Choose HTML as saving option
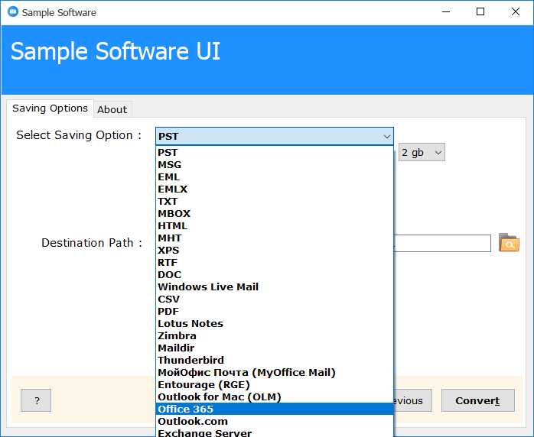 pos(275,226)
